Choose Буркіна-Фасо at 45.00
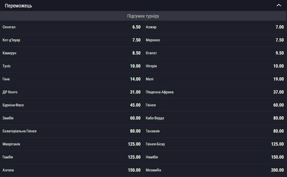The image size is (287, 177). [x=71, y=105]
